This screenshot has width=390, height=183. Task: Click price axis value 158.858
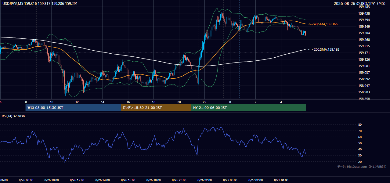click(x=364, y=99)
